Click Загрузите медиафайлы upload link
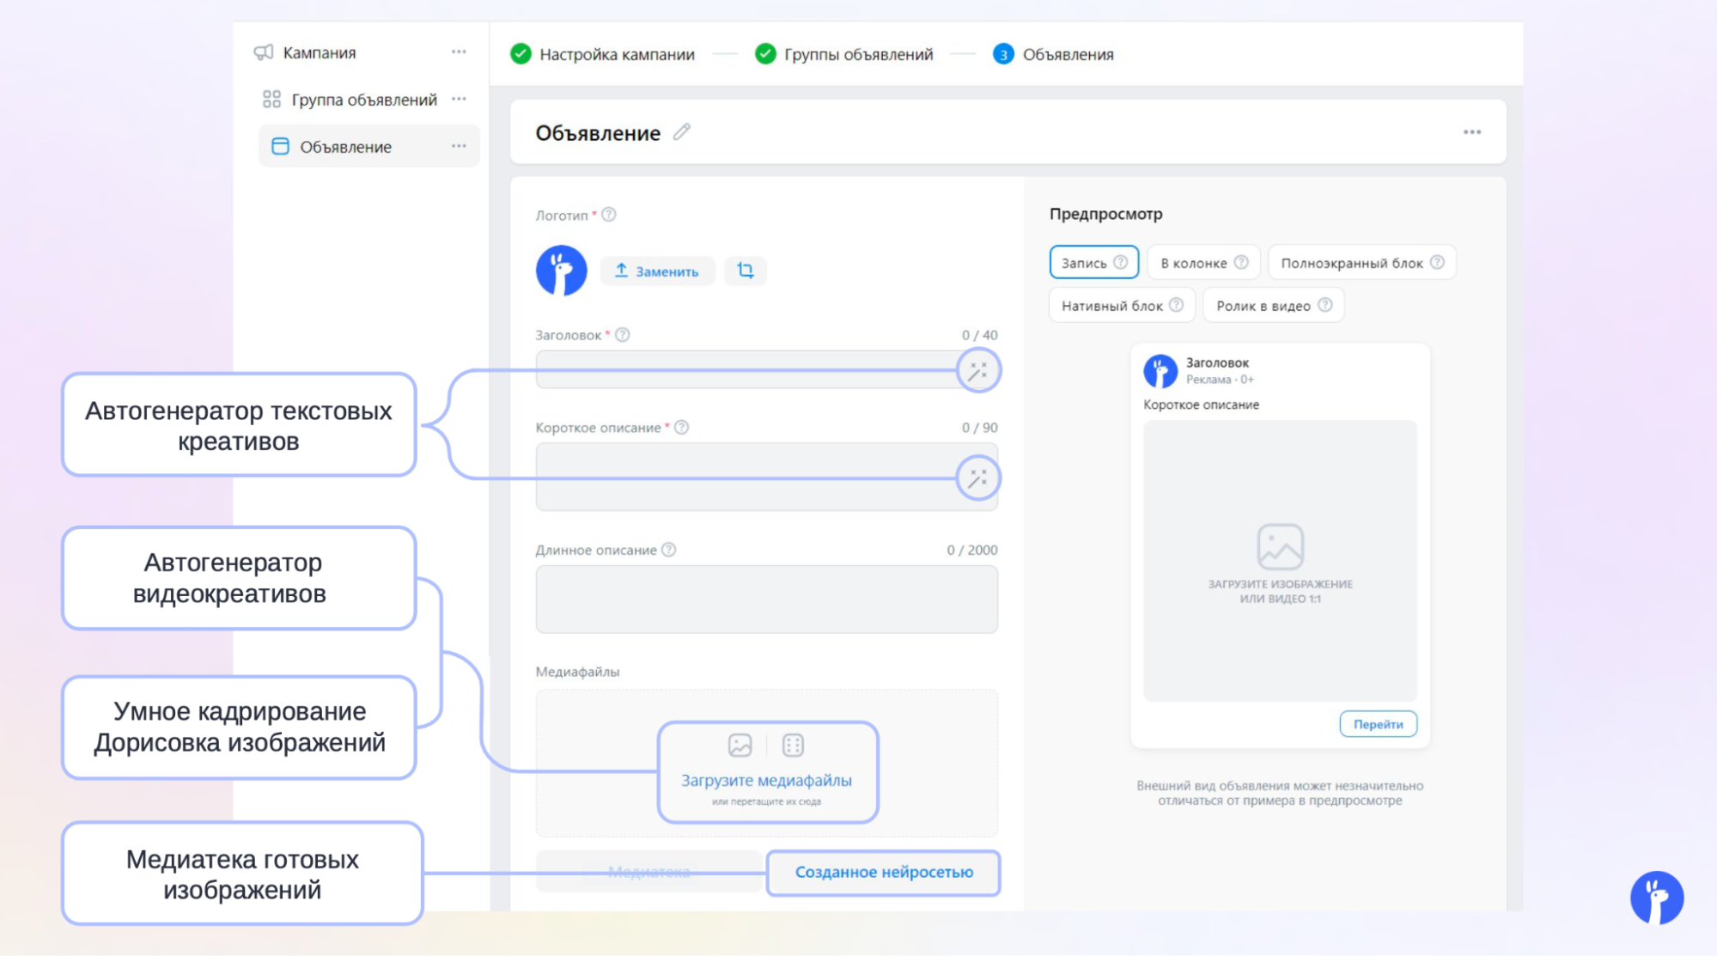The image size is (1717, 956). click(x=767, y=780)
